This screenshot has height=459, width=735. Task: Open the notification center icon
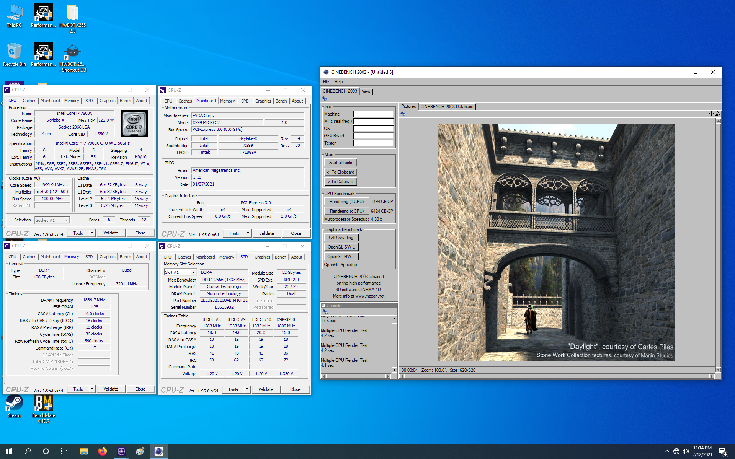723,452
